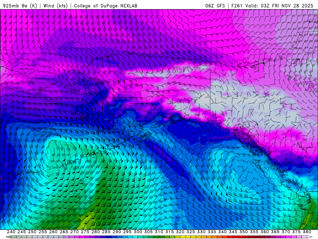This screenshot has width=318, height=239.
Task: Click the 295 value on the color scale
Action: pos(127,232)
